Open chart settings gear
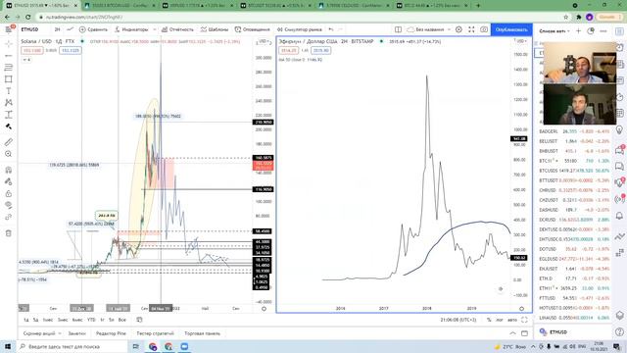The width and height of the screenshot is (627, 353). [x=459, y=29]
